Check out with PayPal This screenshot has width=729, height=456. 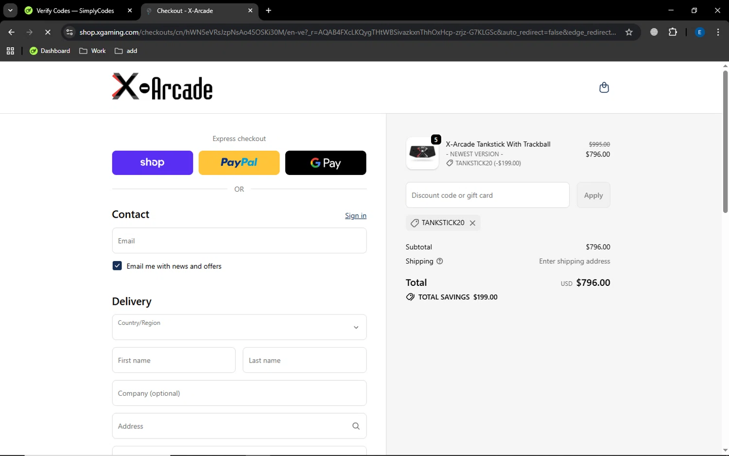coord(239,163)
